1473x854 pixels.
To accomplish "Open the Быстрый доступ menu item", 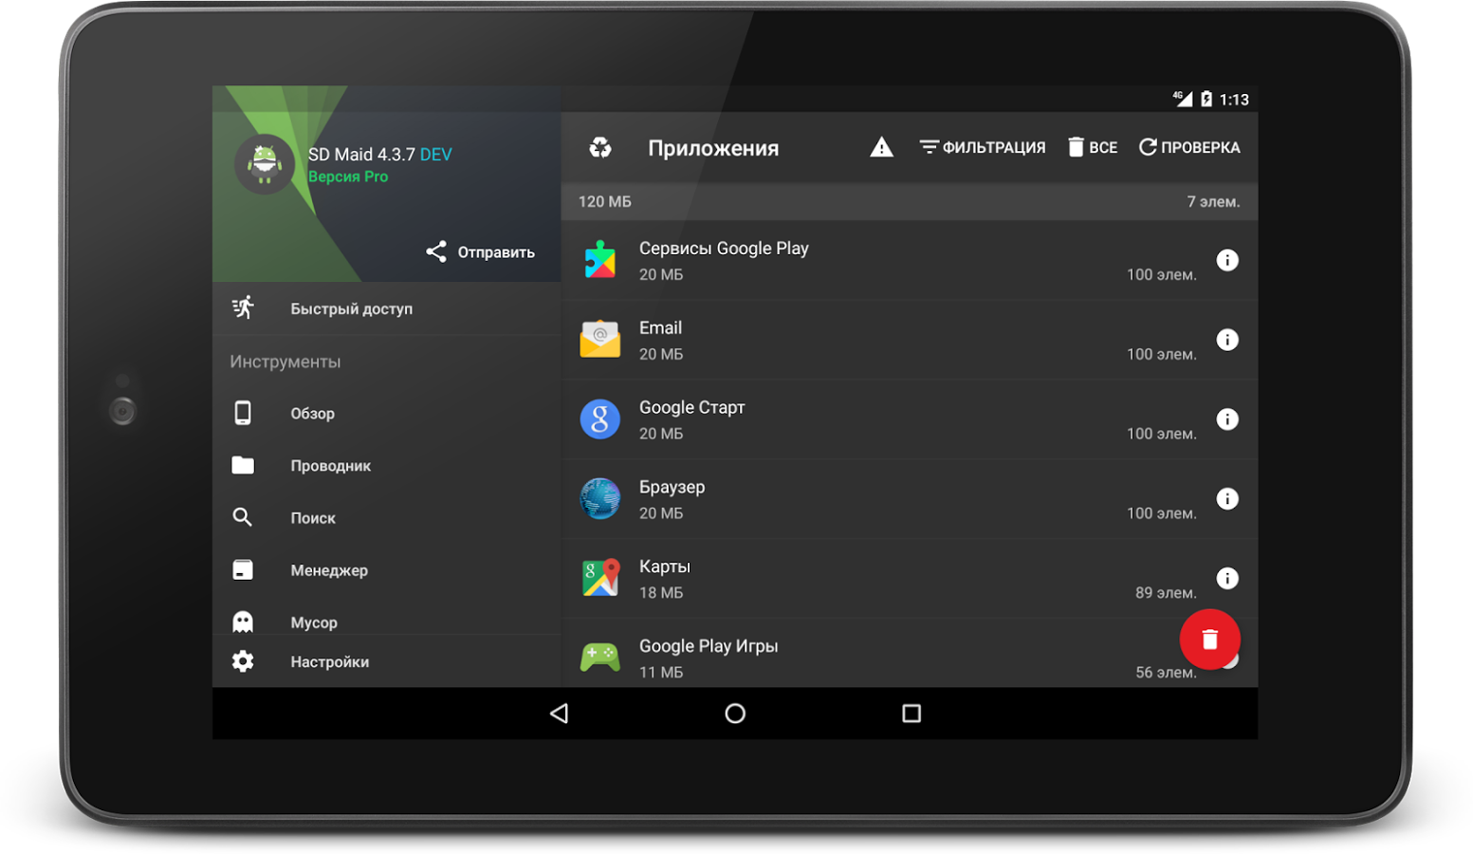I will click(387, 308).
